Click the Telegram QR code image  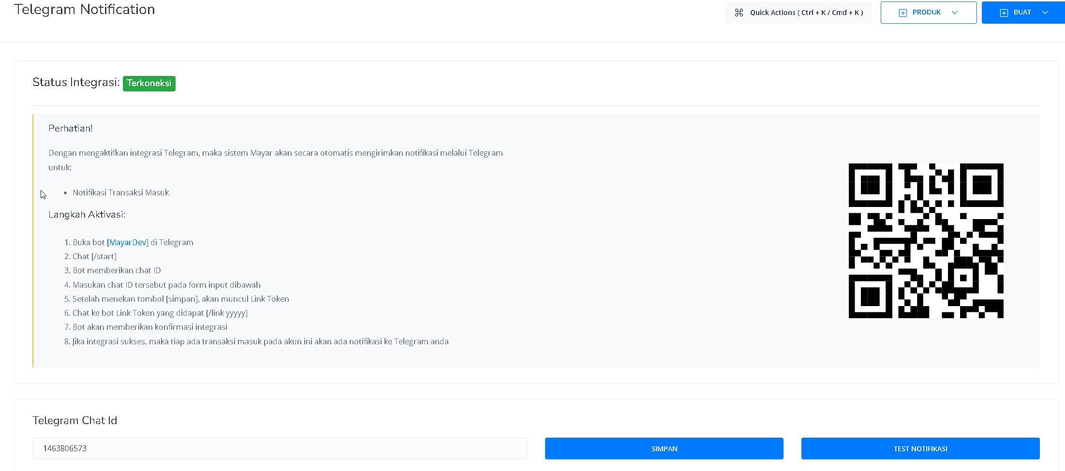point(926,241)
